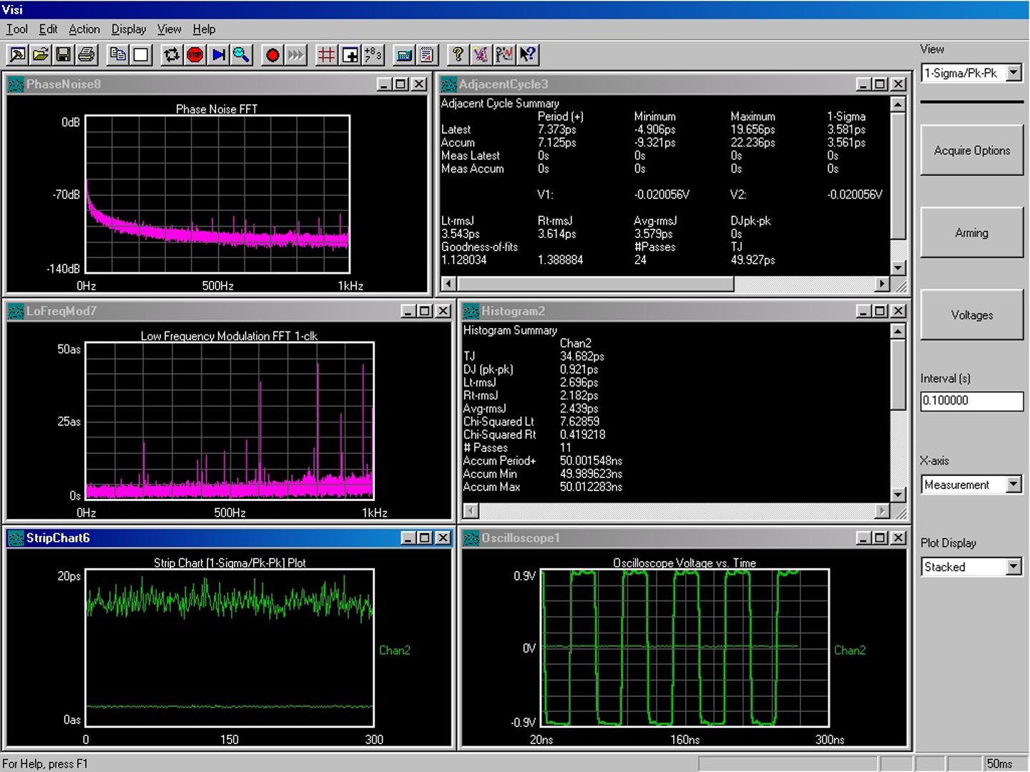The width and height of the screenshot is (1030, 772).
Task: Click AdjacentCycle3 vertical scrollbar up arrow
Action: [898, 104]
